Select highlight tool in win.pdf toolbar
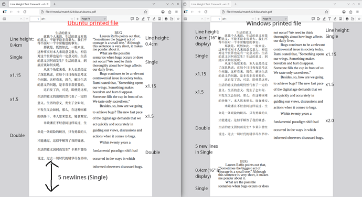This screenshot has height=197, width=362. 324,19
